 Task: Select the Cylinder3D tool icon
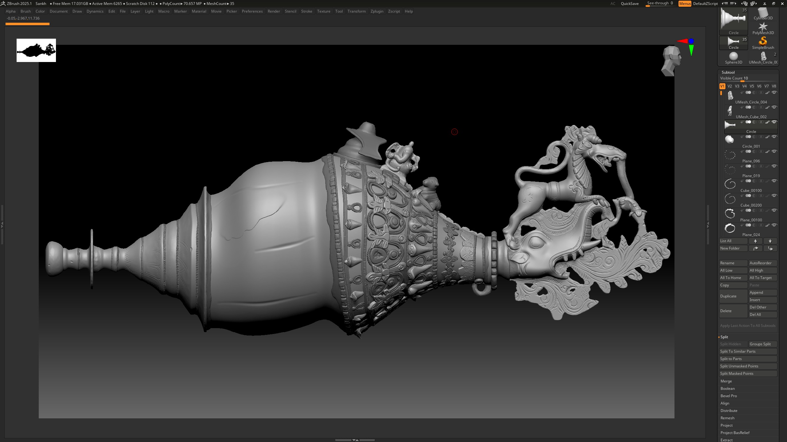tap(763, 14)
